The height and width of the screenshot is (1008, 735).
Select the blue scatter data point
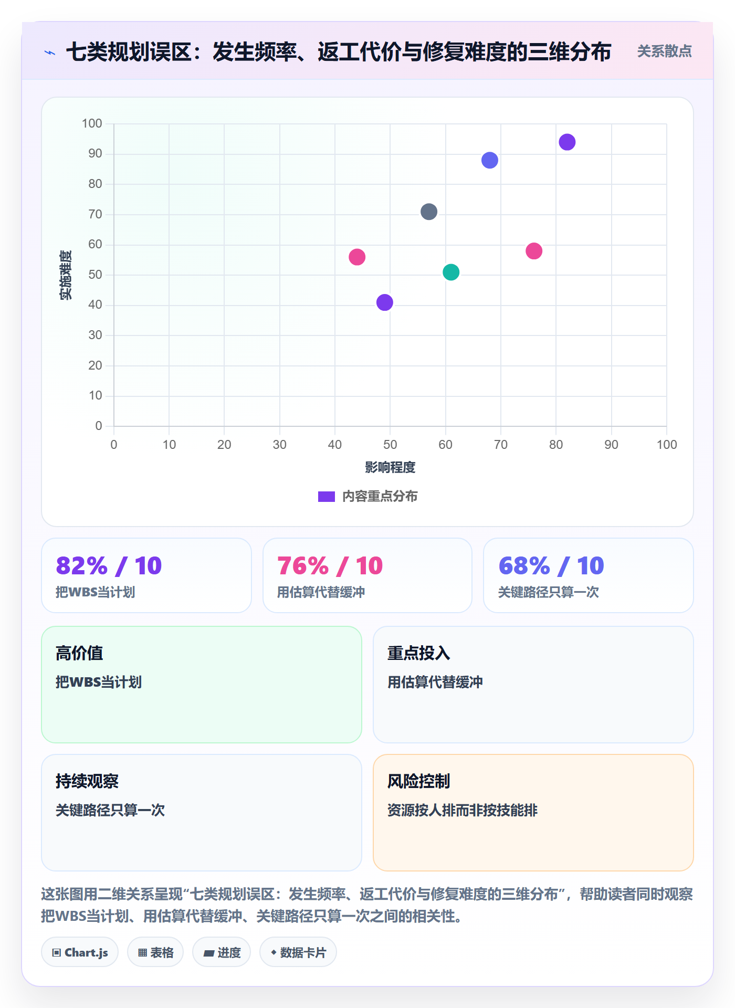pos(490,160)
